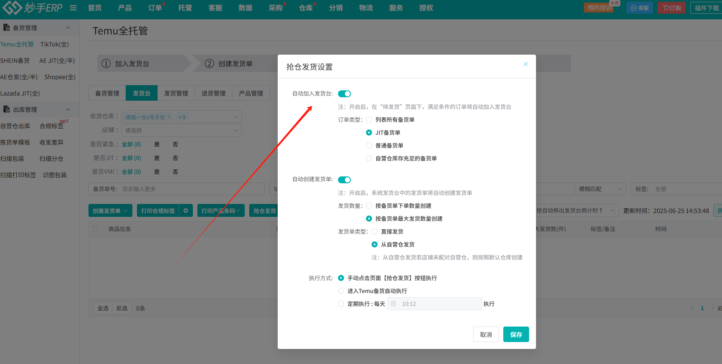Screen dimensions: 722x364
Task: Select the 列表所有备货单 radio option
Action: click(x=369, y=120)
